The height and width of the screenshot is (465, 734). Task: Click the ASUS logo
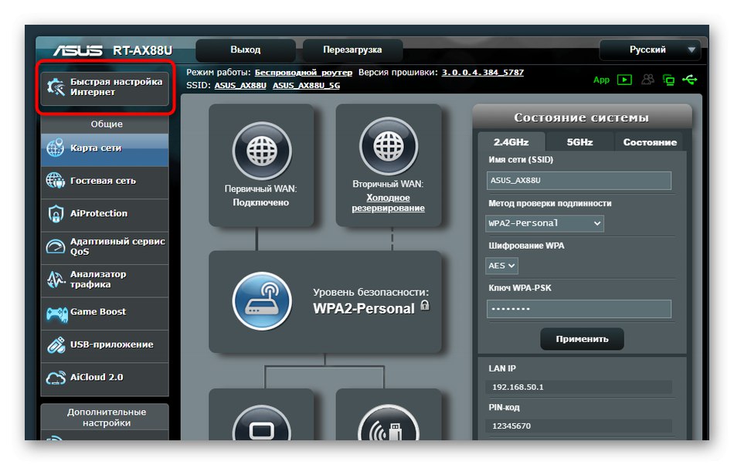coord(78,50)
